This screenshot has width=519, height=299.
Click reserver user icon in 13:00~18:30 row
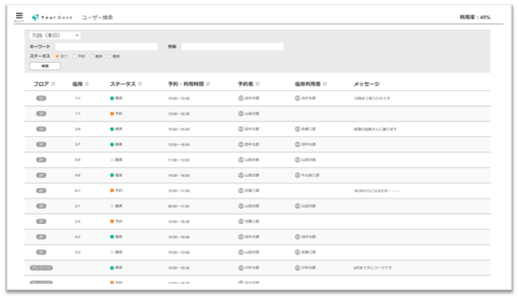point(241,114)
